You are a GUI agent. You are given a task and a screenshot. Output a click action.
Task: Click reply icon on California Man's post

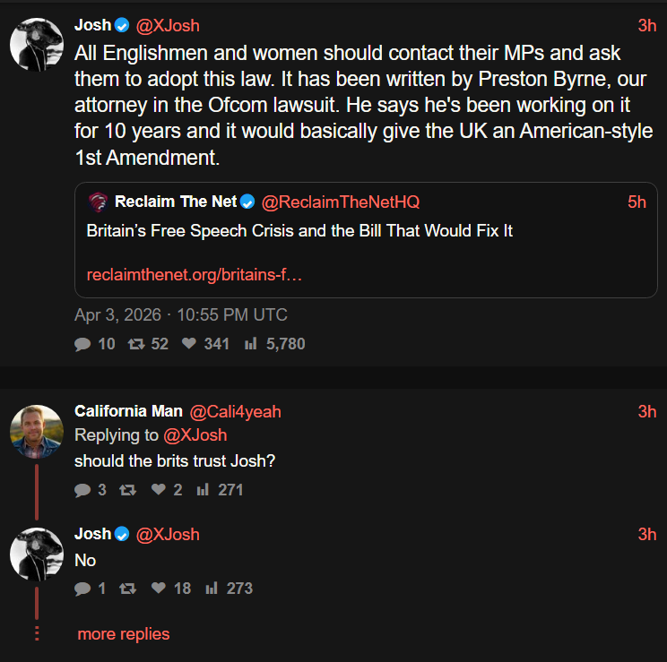coord(82,490)
